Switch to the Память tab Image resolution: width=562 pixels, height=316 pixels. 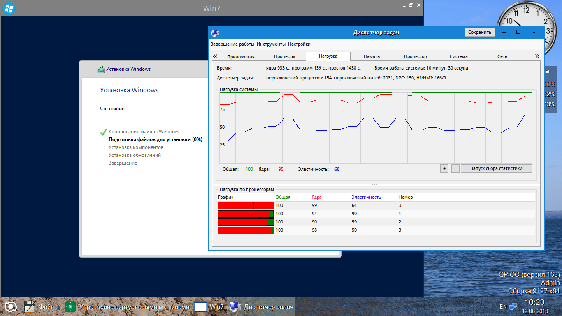tap(372, 56)
